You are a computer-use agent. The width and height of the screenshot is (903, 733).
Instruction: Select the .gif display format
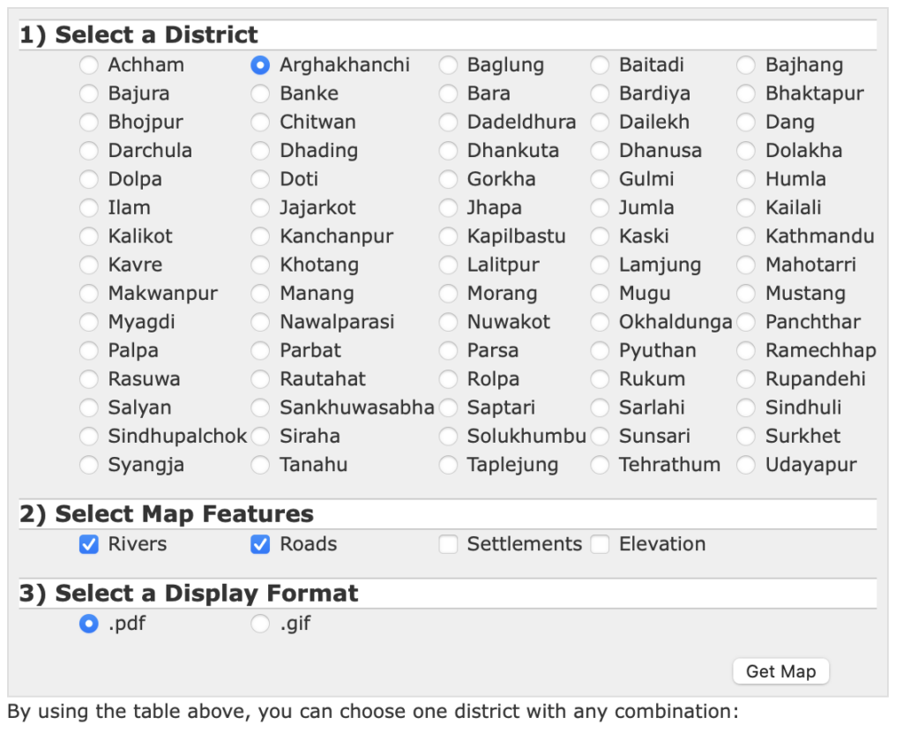point(260,624)
